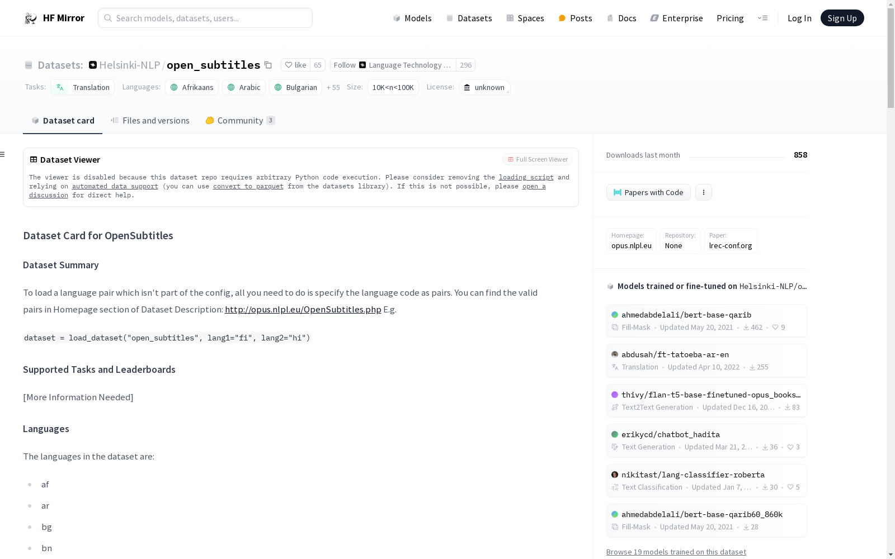
Task: Open nikitast/lang-classifier-roberta model card
Action: pos(706,481)
